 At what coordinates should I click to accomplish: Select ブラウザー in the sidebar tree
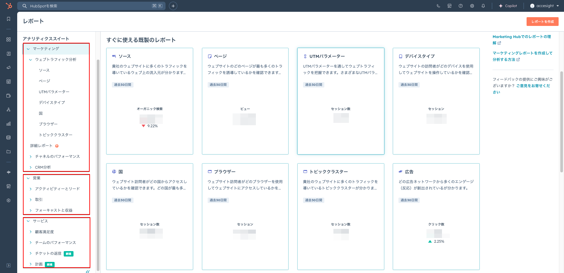point(48,124)
